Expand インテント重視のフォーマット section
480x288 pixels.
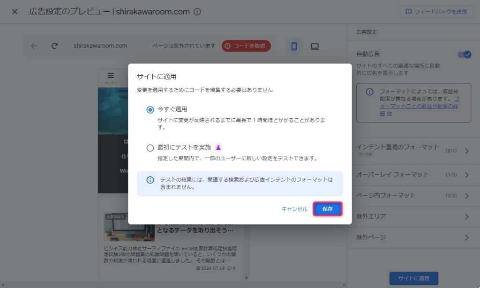point(413,151)
